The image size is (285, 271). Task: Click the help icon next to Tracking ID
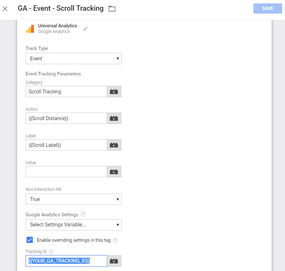[52, 252]
